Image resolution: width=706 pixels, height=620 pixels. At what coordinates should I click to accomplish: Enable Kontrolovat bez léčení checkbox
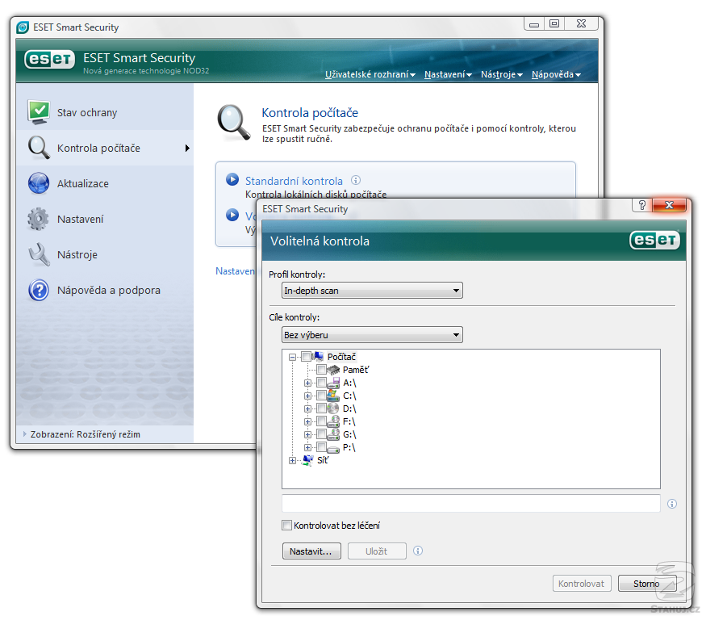click(286, 525)
